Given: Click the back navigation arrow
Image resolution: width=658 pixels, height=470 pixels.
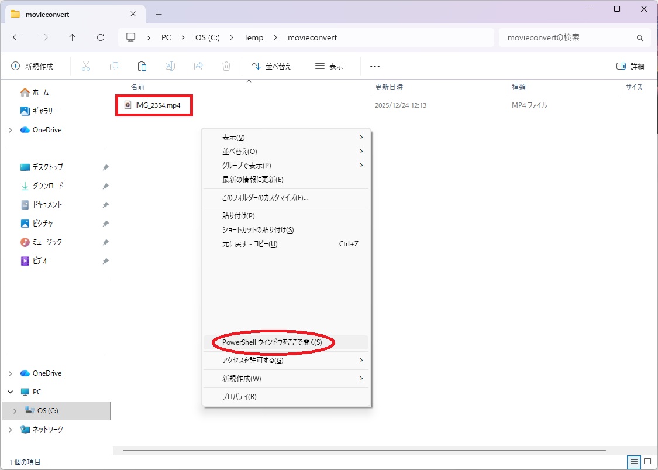Looking at the screenshot, I should coord(16,37).
